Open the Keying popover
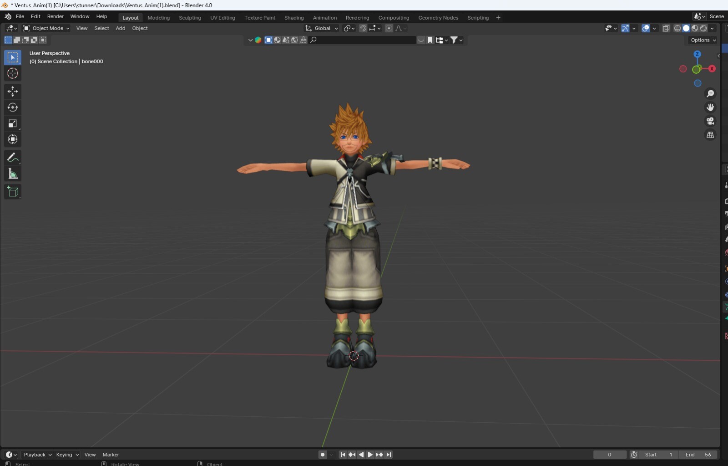The height and width of the screenshot is (466, 728). click(67, 455)
